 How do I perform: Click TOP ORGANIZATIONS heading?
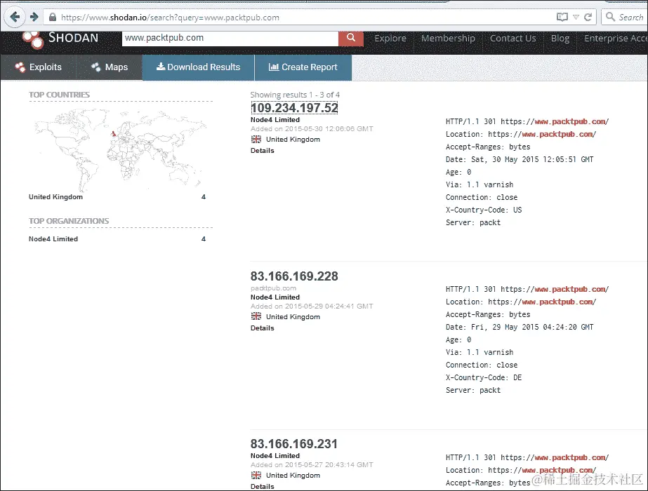tap(69, 221)
